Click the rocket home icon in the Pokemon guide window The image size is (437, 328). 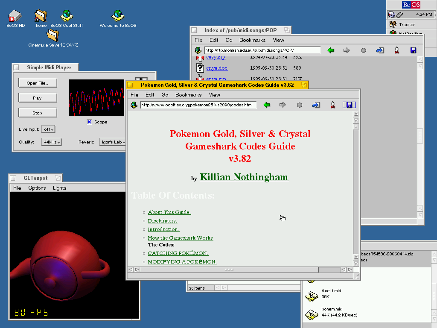pyautogui.click(x=332, y=105)
